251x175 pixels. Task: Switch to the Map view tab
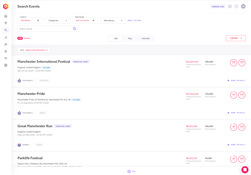click(130, 38)
